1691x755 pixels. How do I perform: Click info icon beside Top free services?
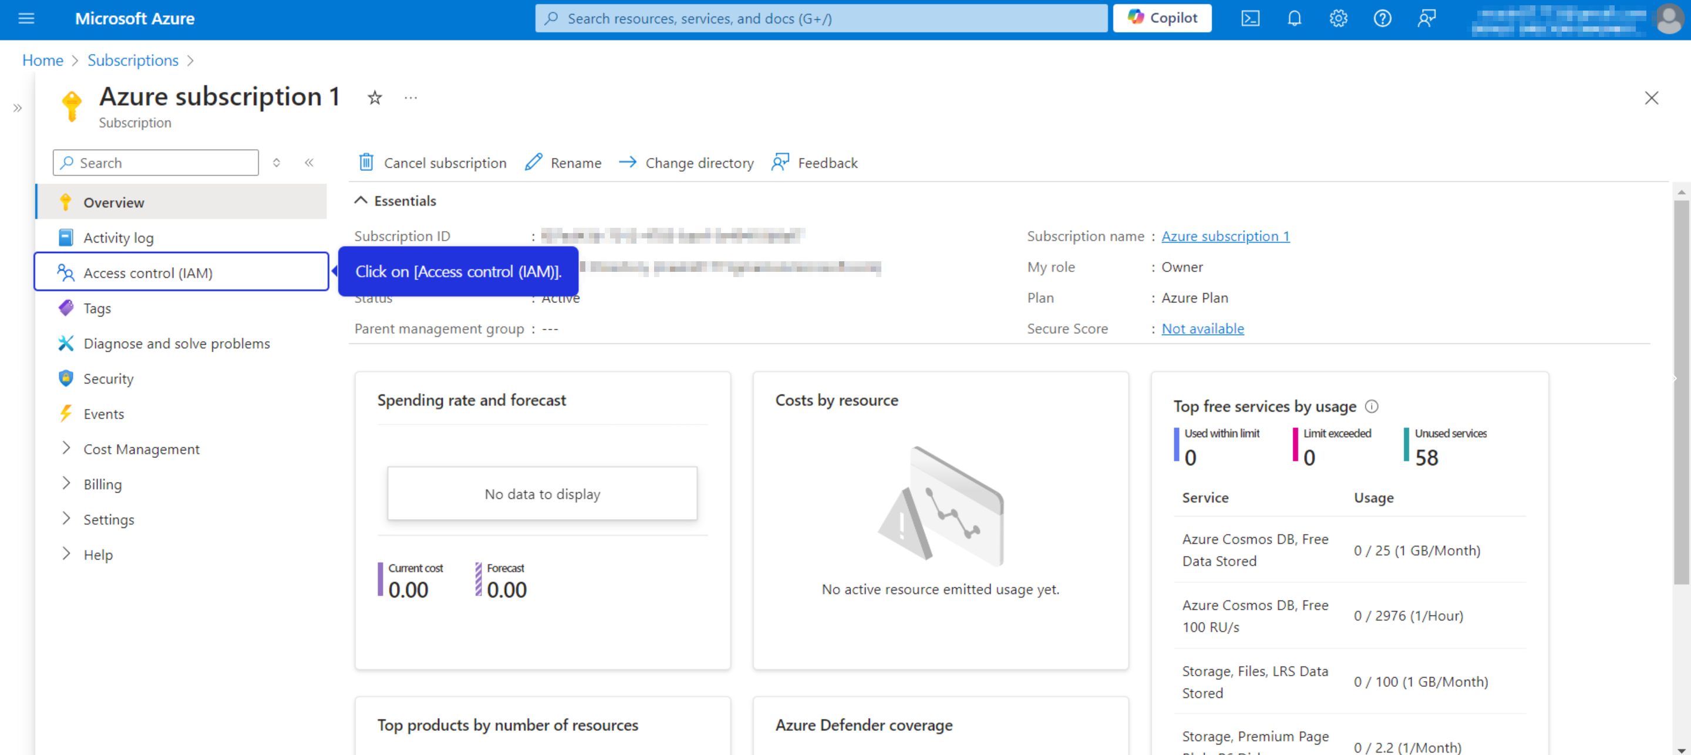coord(1372,406)
